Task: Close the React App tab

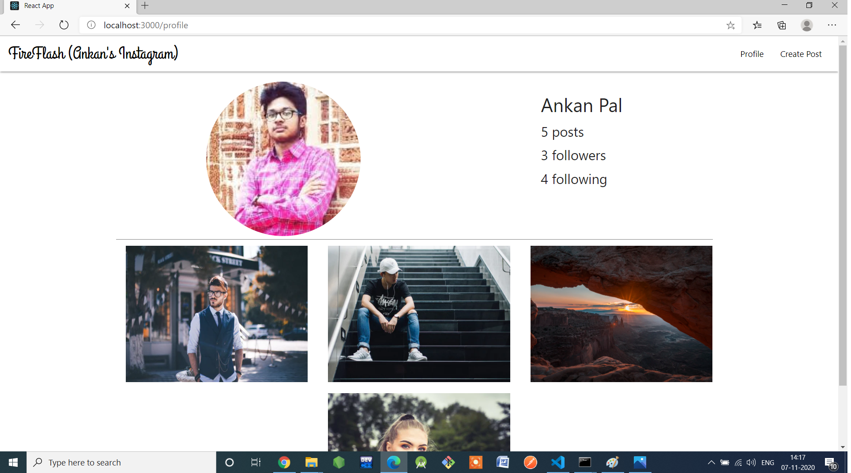Action: point(127,6)
